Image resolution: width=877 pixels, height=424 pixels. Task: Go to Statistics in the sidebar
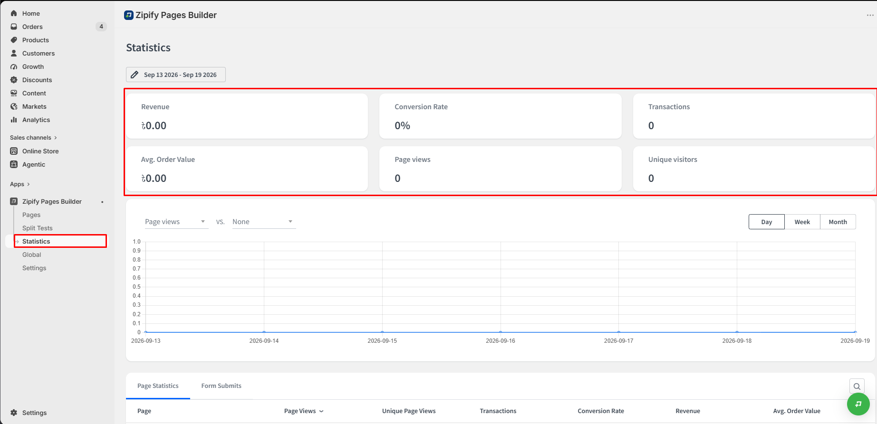36,241
